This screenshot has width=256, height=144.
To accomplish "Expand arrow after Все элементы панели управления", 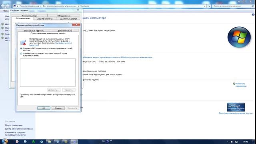I will click(x=78, y=6).
